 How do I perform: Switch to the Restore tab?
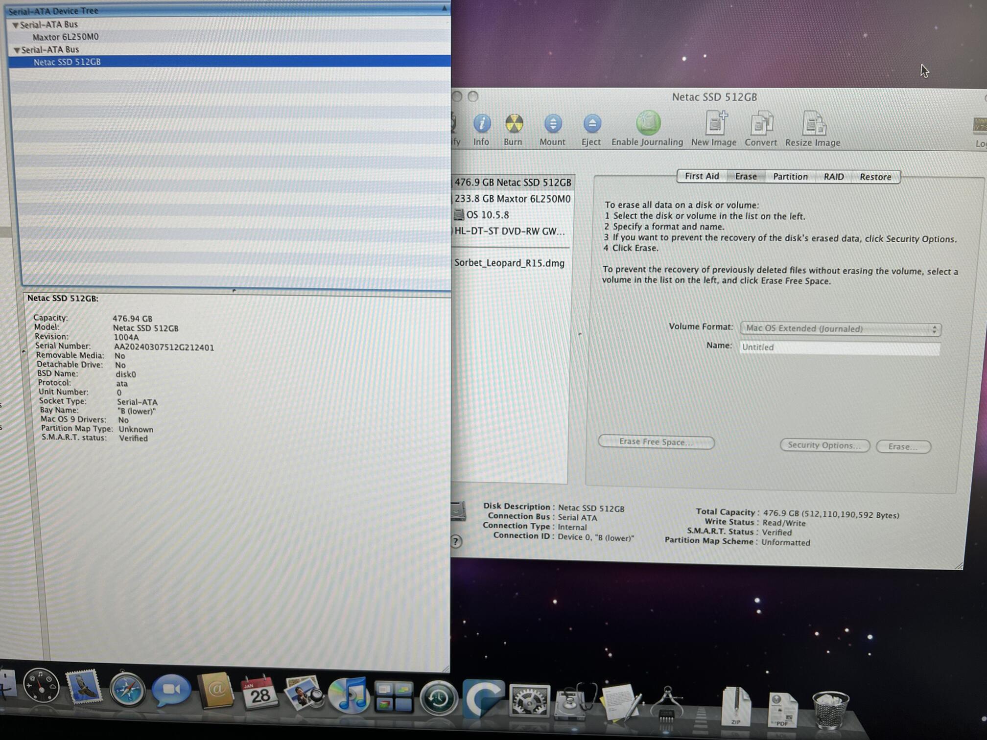click(x=875, y=177)
